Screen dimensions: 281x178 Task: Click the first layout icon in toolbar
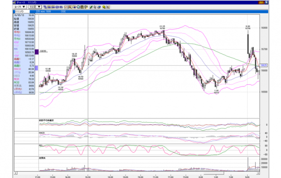(x=45, y=7)
